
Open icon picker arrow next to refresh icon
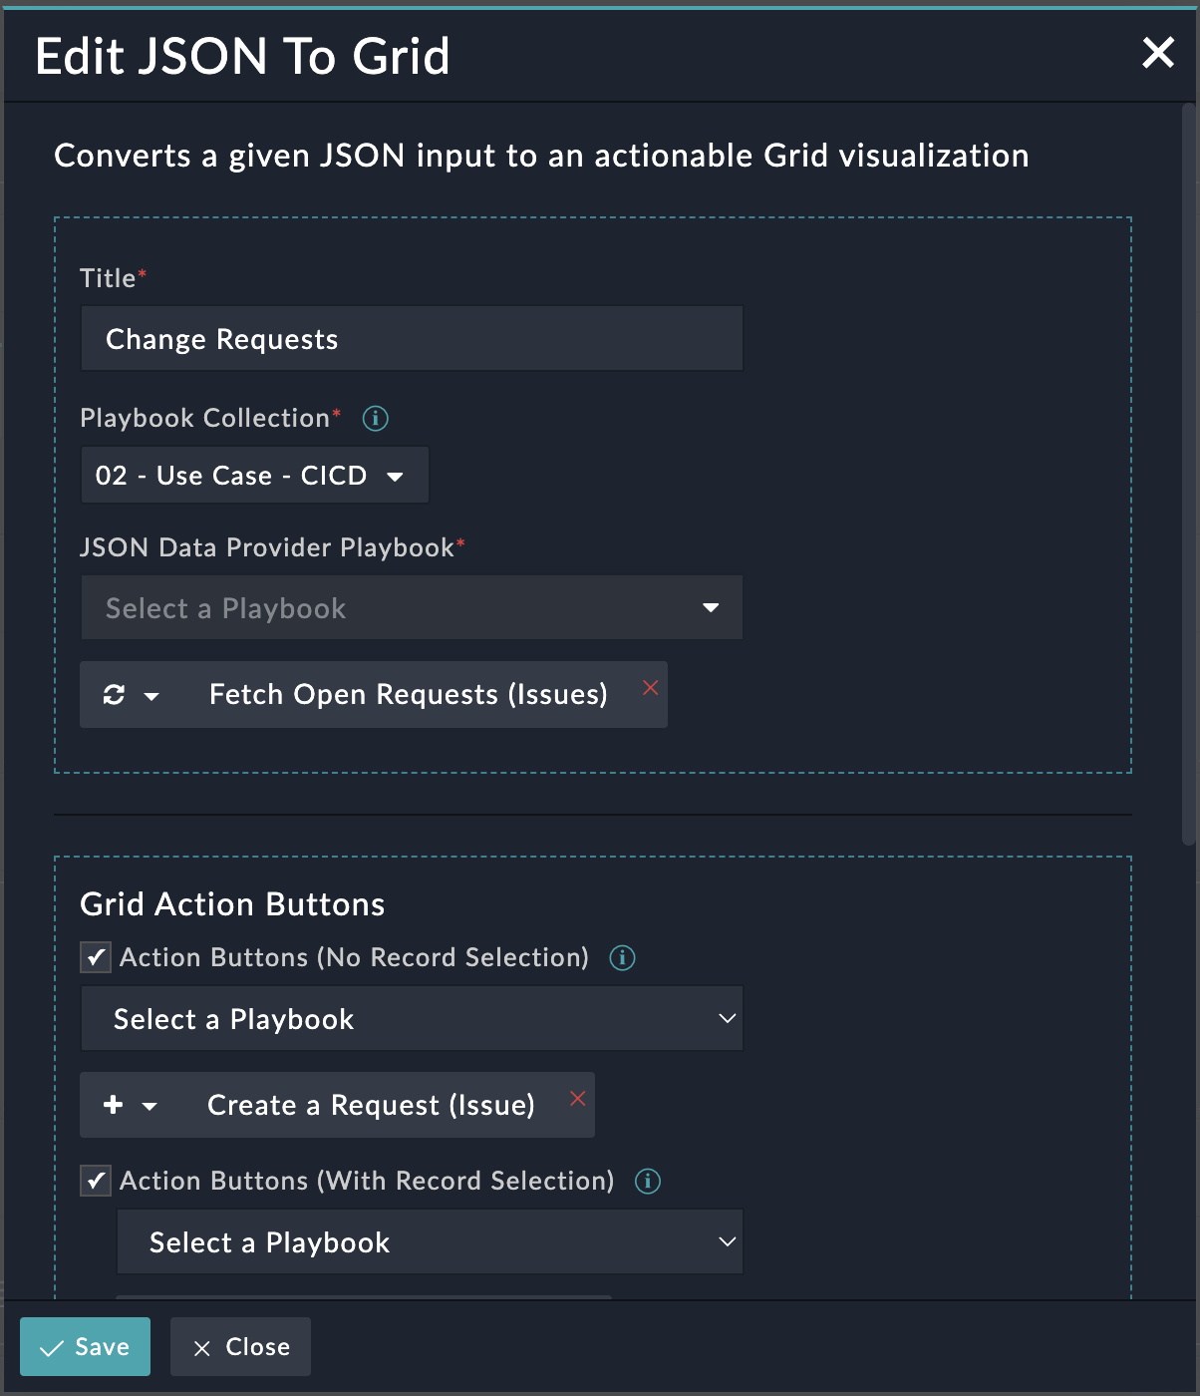(x=151, y=696)
